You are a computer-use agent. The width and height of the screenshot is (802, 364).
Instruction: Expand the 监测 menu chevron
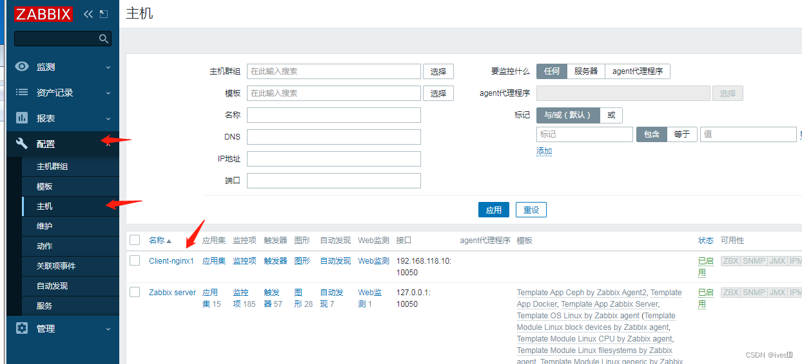pos(108,67)
